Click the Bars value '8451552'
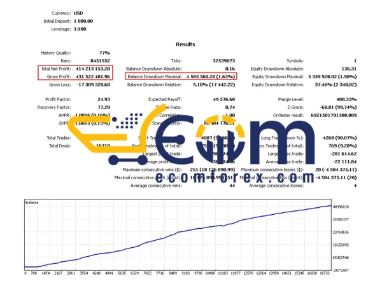Image resolution: width=382 pixels, height=286 pixels. pyautogui.click(x=100, y=61)
